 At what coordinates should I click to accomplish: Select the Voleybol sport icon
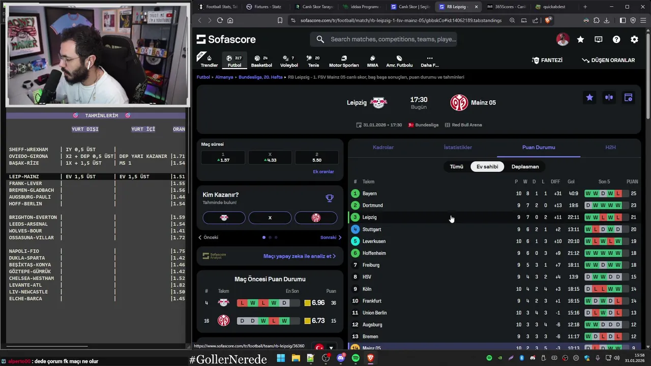pos(289,61)
